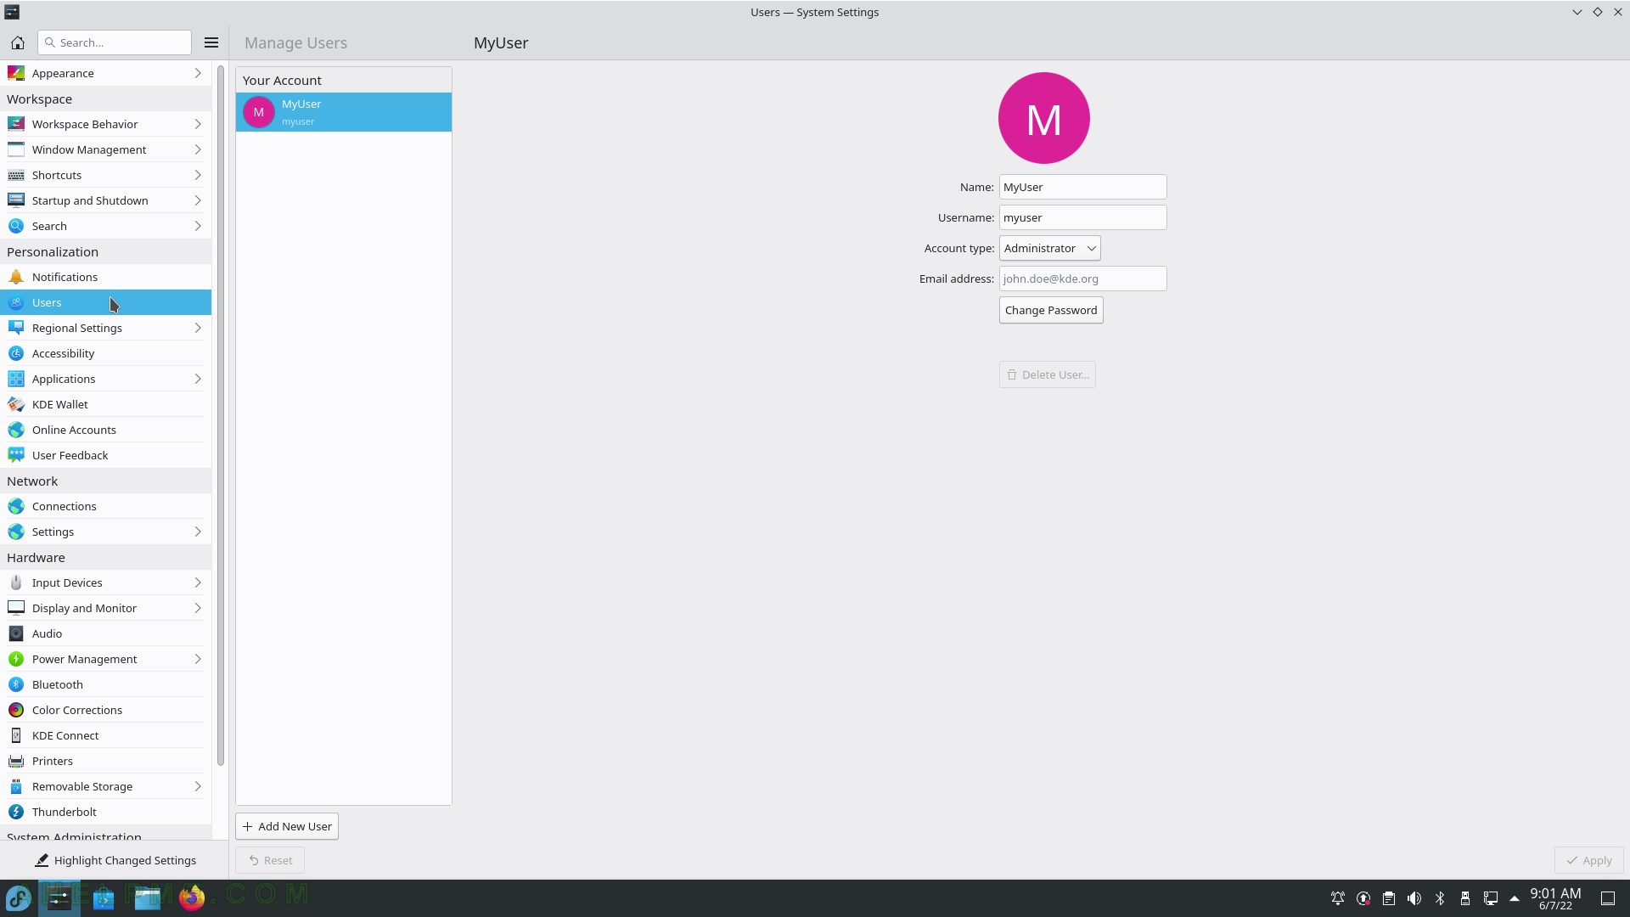
Task: Open network Connections icon
Action: [16, 506]
